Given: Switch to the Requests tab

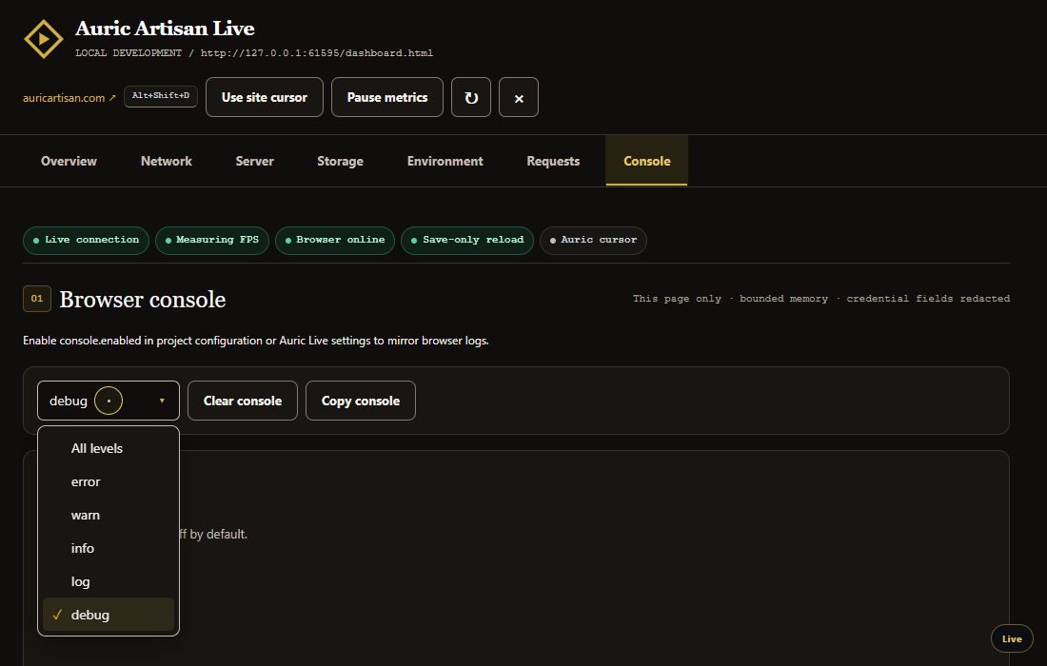Looking at the screenshot, I should click(x=553, y=161).
